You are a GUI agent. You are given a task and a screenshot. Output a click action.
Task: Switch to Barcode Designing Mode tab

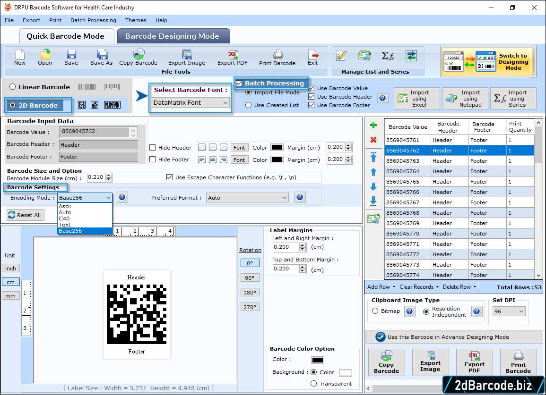point(172,36)
